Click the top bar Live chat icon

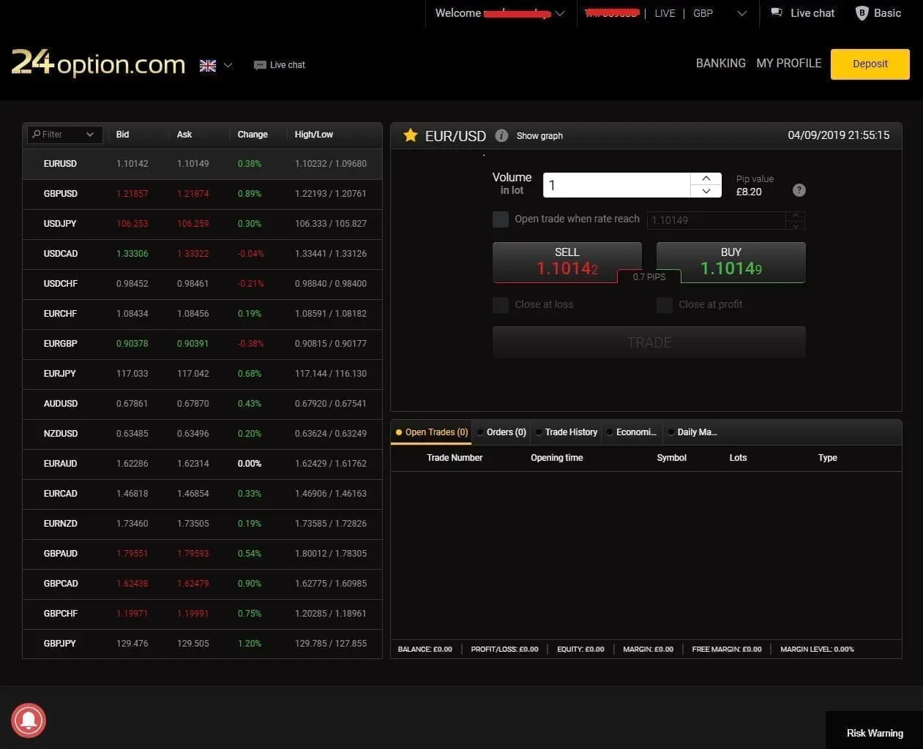coord(777,12)
